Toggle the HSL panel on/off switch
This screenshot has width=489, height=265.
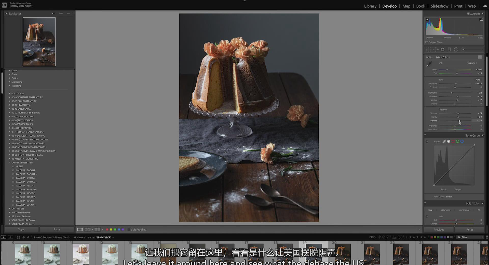(425, 203)
